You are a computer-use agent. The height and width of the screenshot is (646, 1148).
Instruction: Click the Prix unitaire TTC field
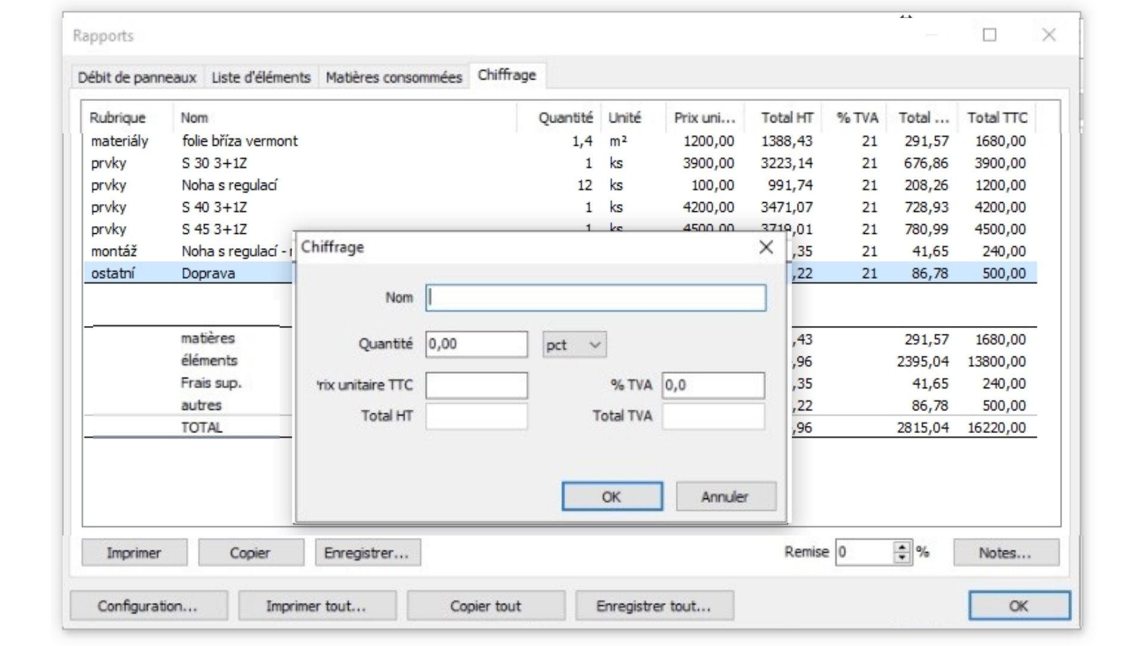pyautogui.click(x=476, y=385)
